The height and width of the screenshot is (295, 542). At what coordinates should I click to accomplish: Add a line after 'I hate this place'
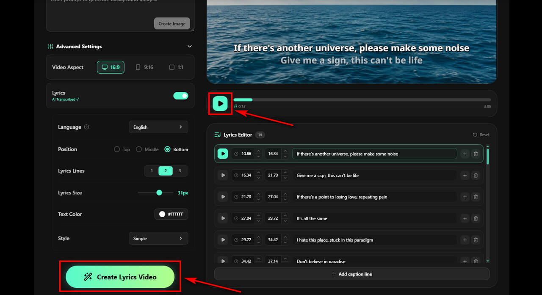click(x=465, y=240)
